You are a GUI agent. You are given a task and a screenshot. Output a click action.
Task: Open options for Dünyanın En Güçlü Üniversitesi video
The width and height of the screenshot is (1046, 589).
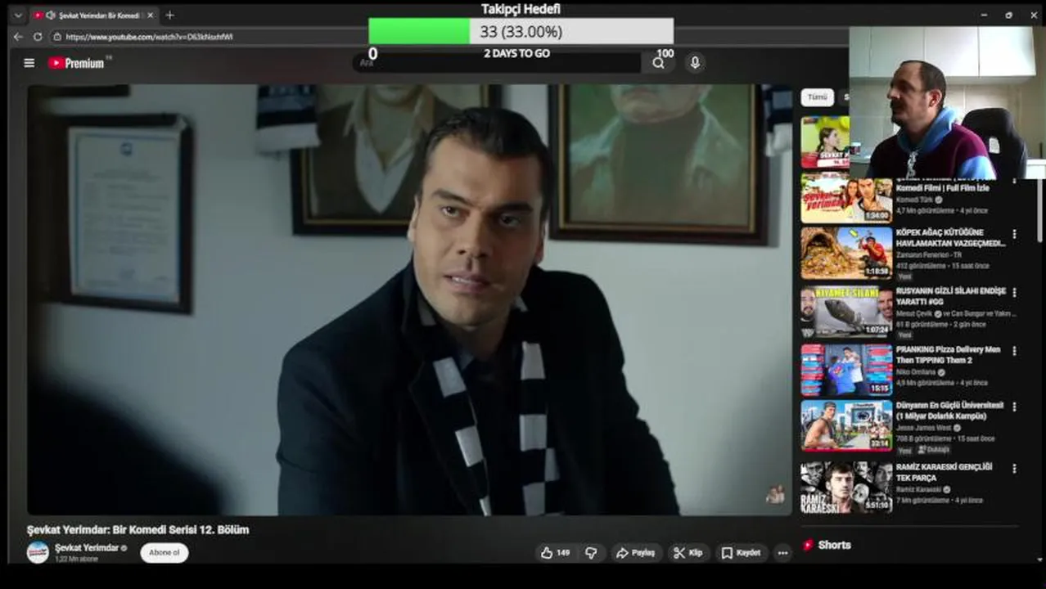1014,407
